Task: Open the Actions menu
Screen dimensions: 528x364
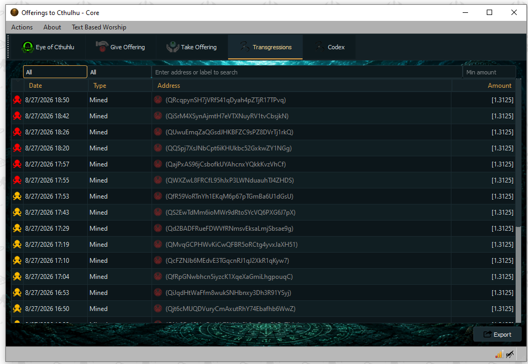Action: 22,27
